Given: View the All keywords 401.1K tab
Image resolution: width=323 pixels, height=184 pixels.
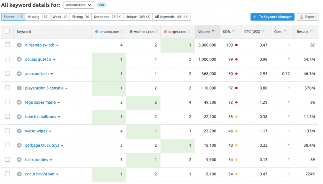Looking at the screenshot, I should 171,17.
